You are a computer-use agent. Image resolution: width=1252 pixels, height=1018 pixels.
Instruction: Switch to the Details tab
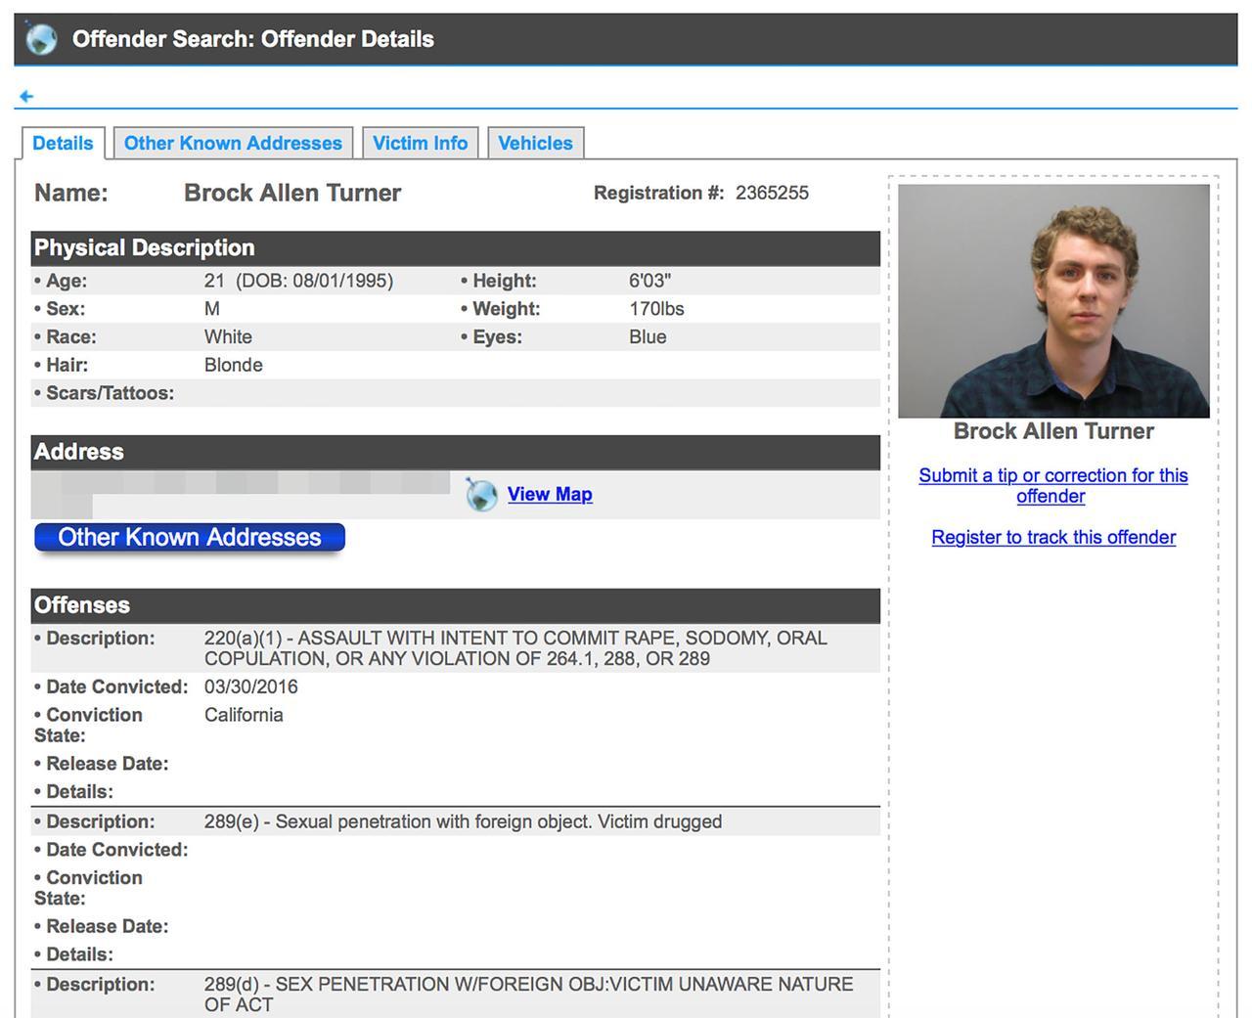[63, 143]
